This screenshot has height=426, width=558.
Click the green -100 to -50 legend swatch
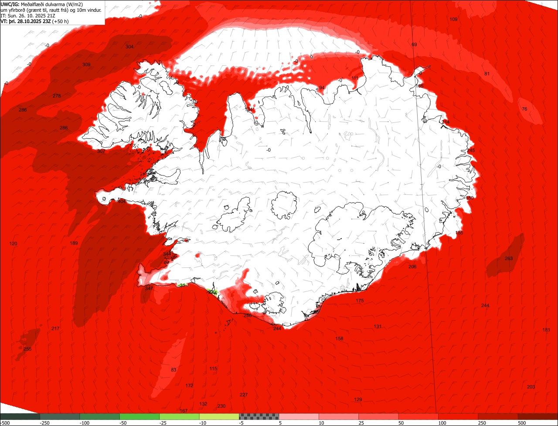[x=100, y=416]
